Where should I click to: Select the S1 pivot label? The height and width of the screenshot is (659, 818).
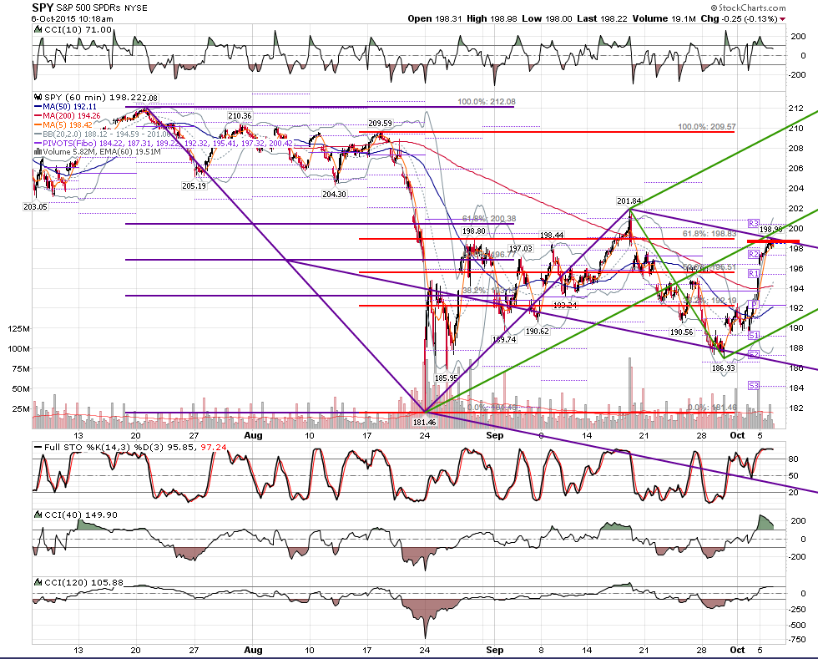[x=753, y=336]
